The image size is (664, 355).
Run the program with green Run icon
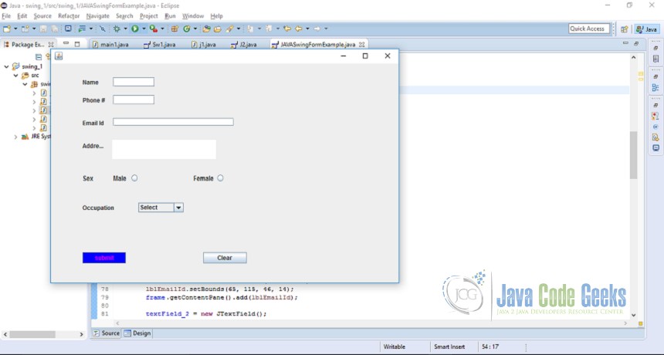[135, 29]
